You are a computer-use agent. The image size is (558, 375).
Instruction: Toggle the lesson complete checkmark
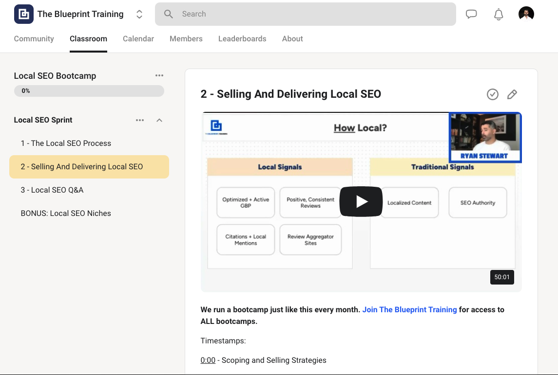pyautogui.click(x=492, y=94)
